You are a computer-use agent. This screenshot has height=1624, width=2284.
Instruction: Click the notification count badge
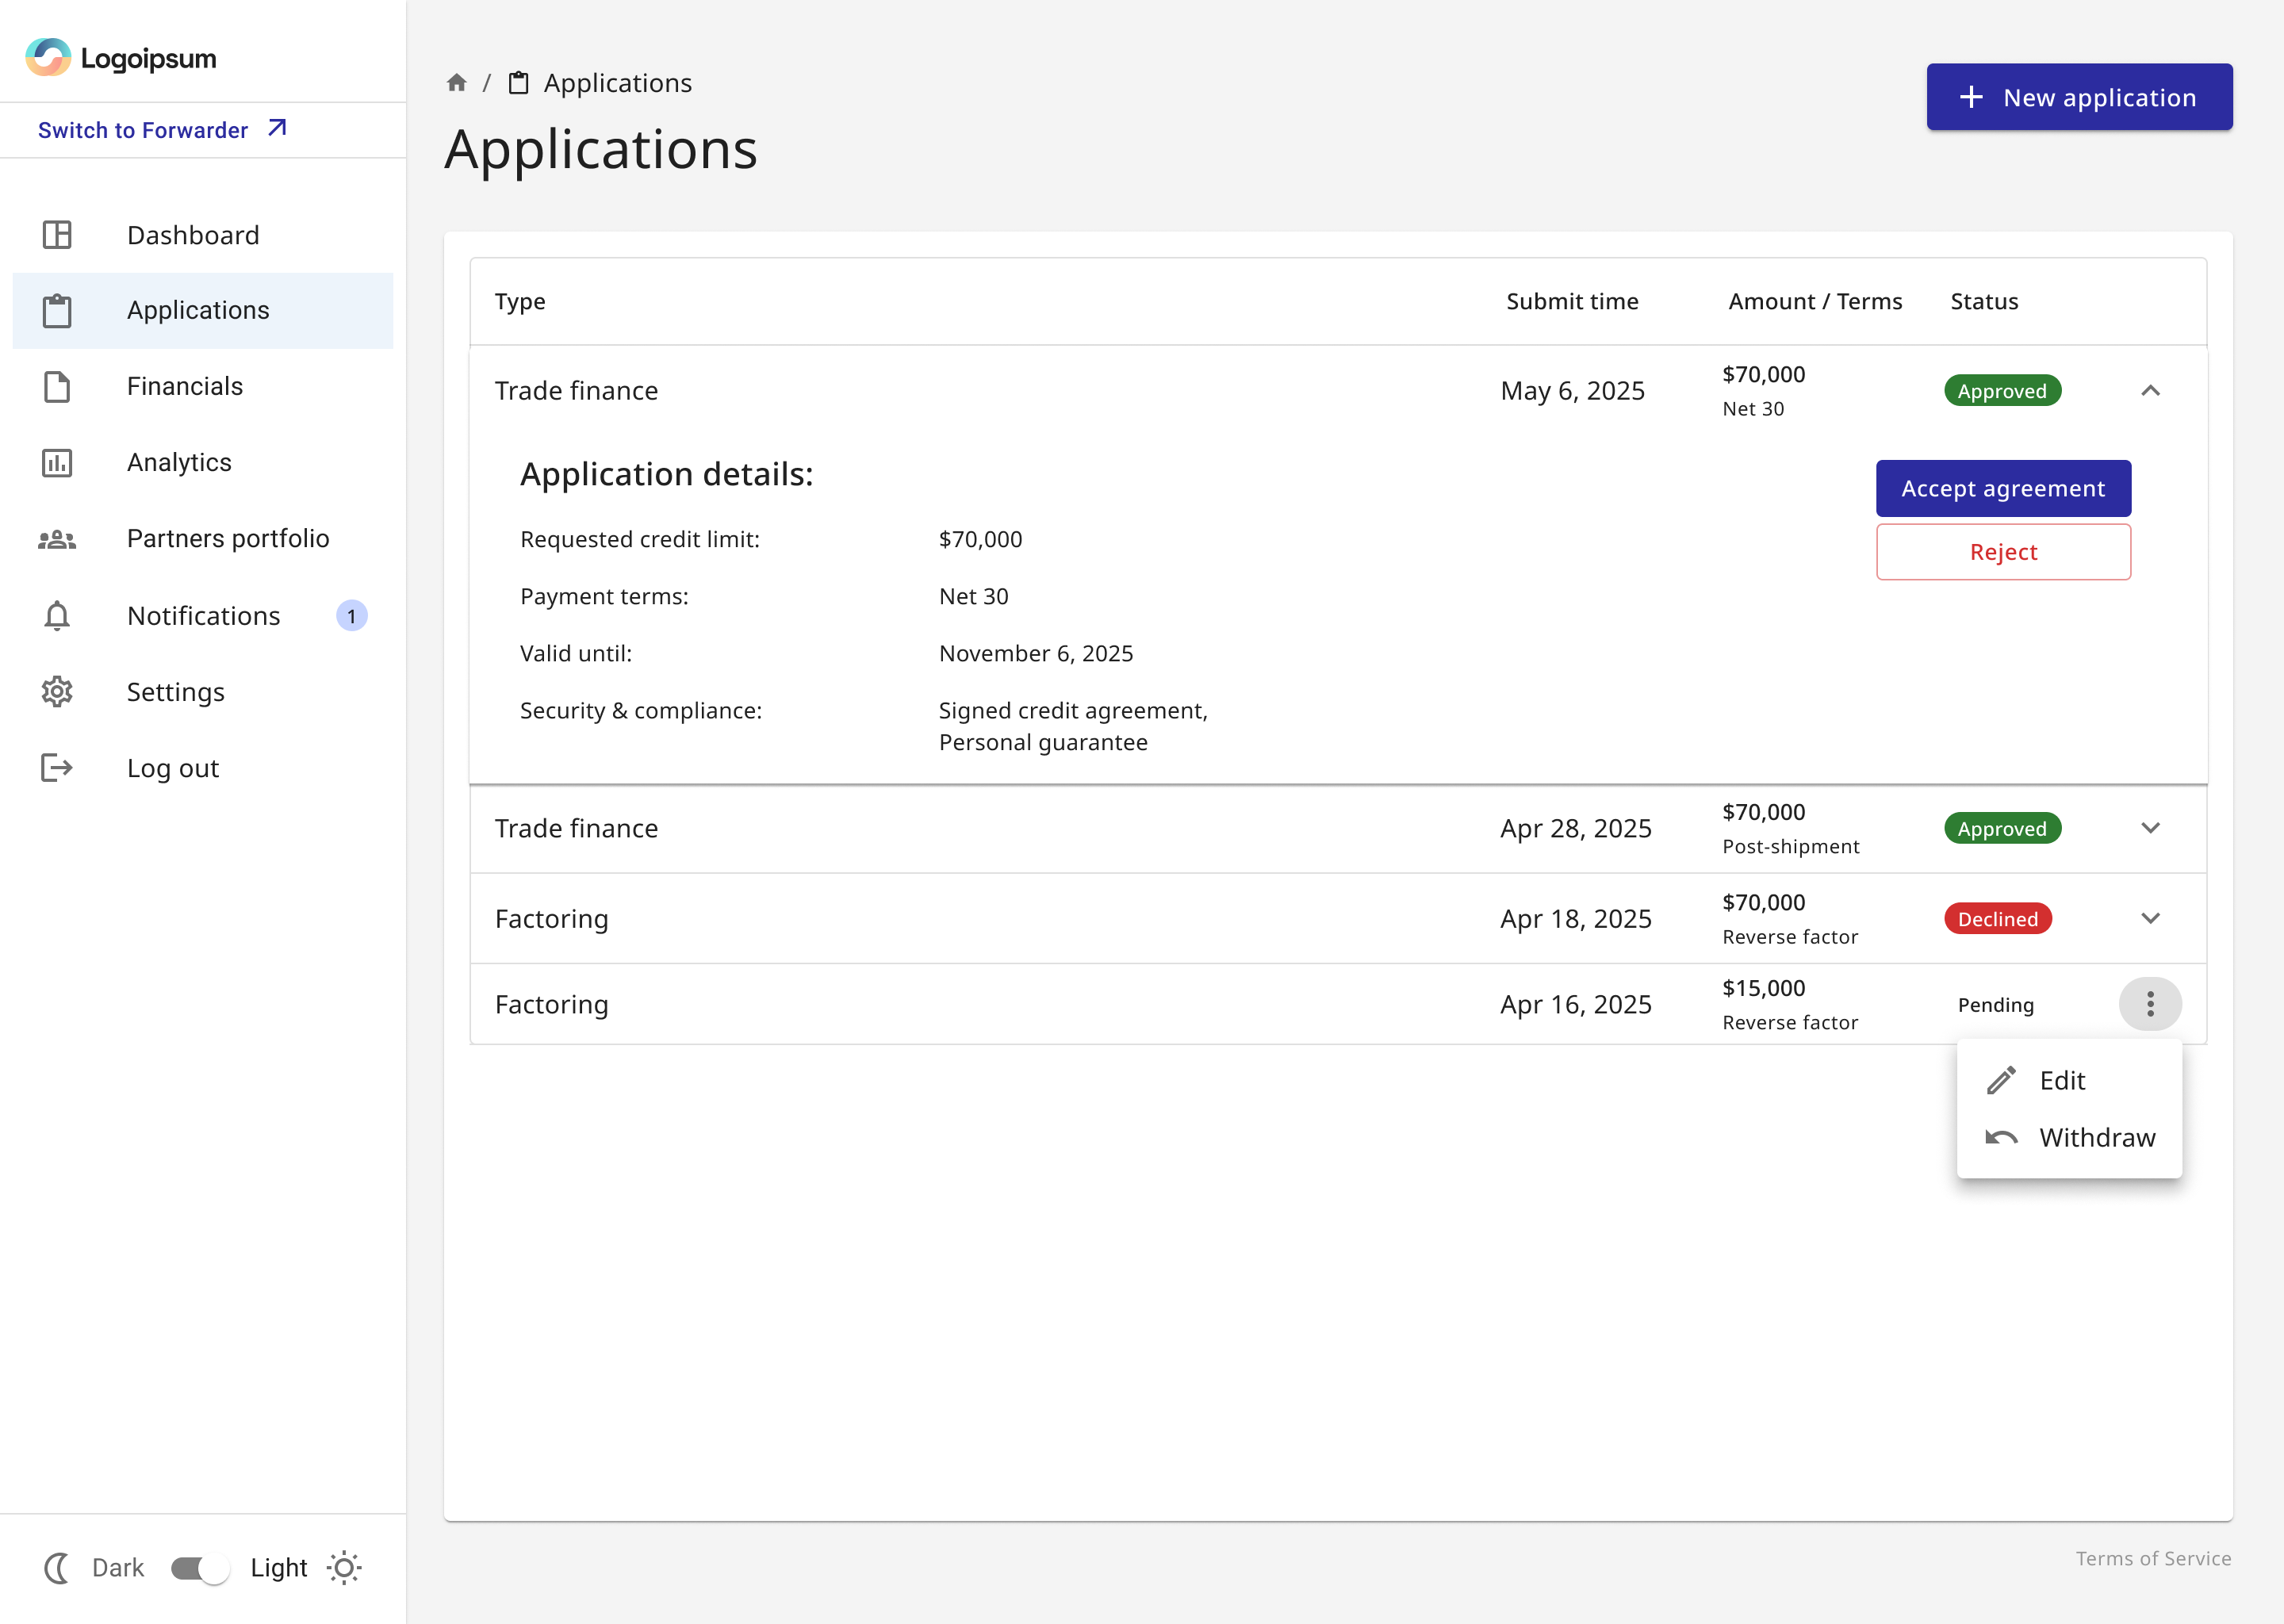point(351,616)
